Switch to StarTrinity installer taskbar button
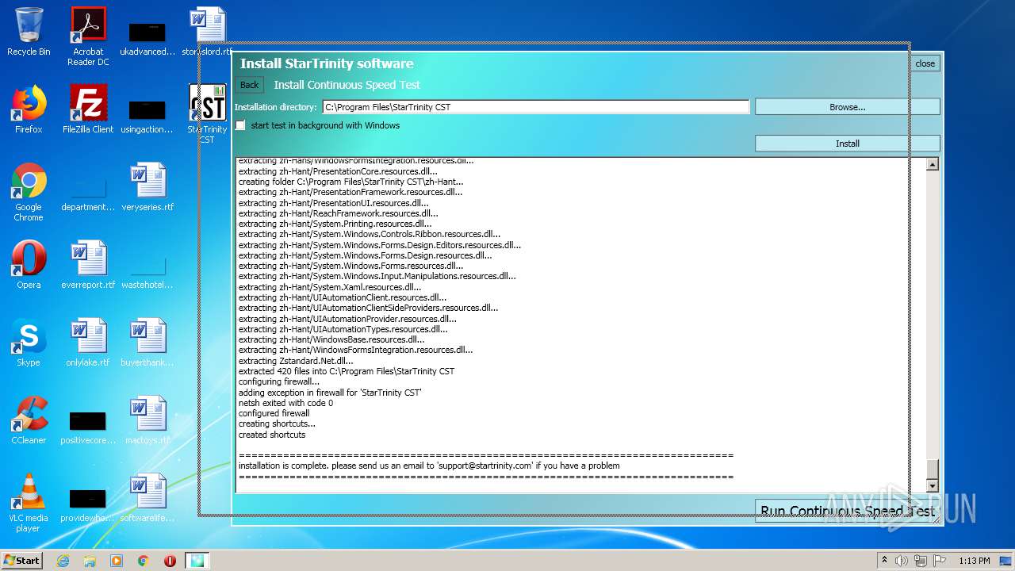The height and width of the screenshot is (571, 1015). [x=197, y=561]
